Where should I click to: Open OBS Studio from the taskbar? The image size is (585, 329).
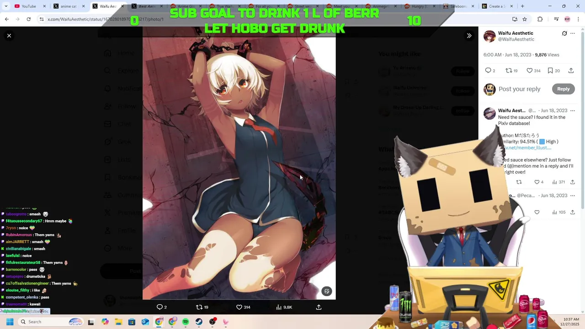pyautogui.click(x=213, y=322)
